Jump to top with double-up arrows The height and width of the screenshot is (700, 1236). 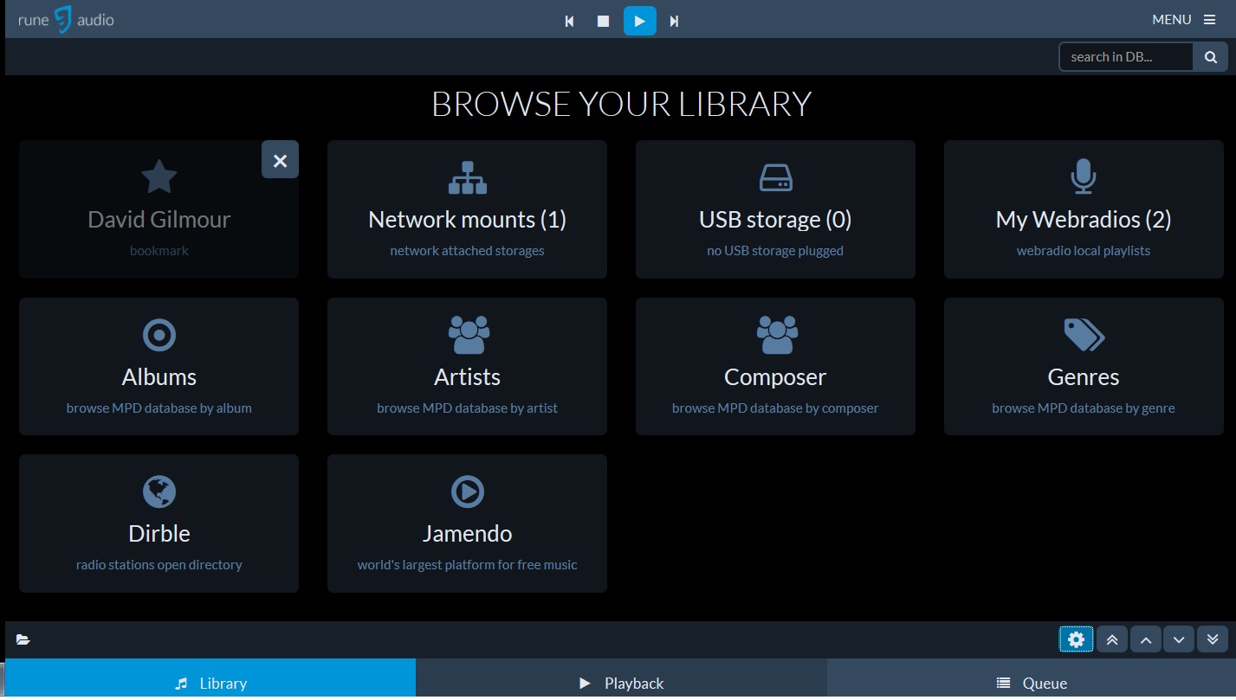[x=1112, y=639]
